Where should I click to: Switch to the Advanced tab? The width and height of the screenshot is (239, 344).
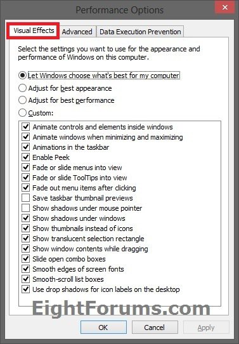(x=77, y=32)
